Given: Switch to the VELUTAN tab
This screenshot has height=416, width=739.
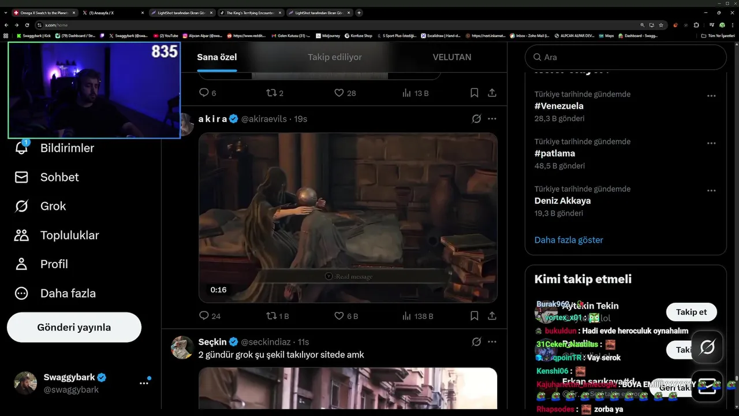Looking at the screenshot, I should [452, 57].
